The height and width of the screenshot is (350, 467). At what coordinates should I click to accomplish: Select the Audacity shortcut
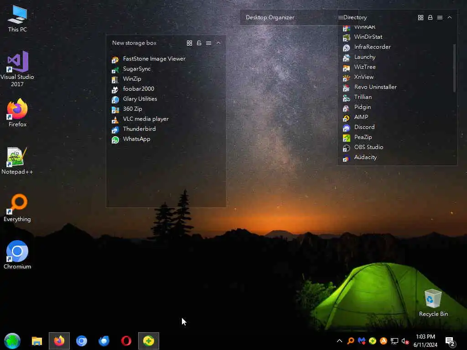(360, 157)
